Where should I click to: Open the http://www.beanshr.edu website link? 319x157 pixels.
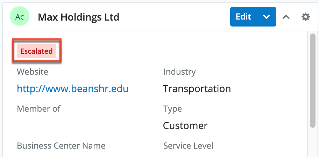(x=73, y=89)
